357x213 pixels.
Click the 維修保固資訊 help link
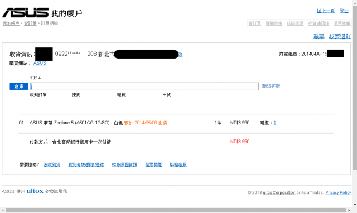coord(124,164)
